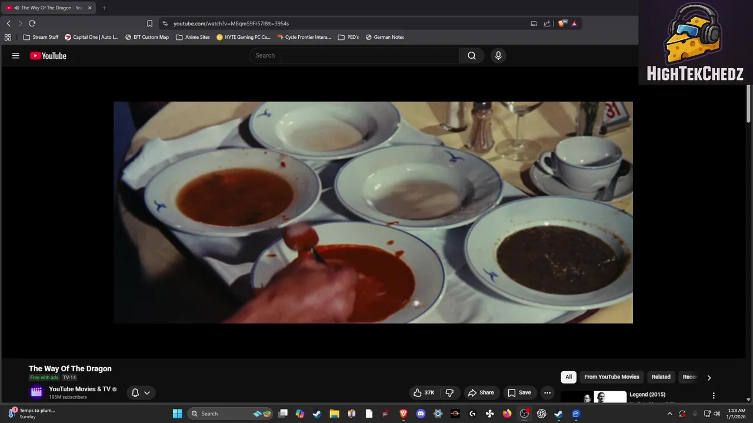Screen dimensions: 753x423
Task: Open Brave Shields lion icon
Action: click(562, 23)
